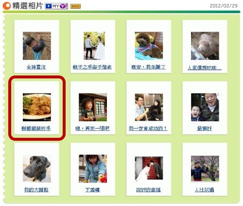Open the sheep photo thumbnail
This screenshot has height=206, width=243.
point(205,46)
